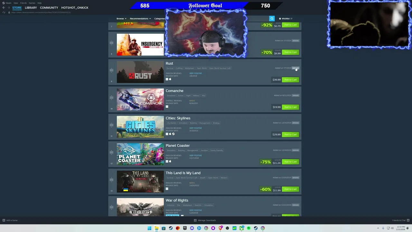
Task: Expand the Browse dropdown
Action: tap(121, 18)
